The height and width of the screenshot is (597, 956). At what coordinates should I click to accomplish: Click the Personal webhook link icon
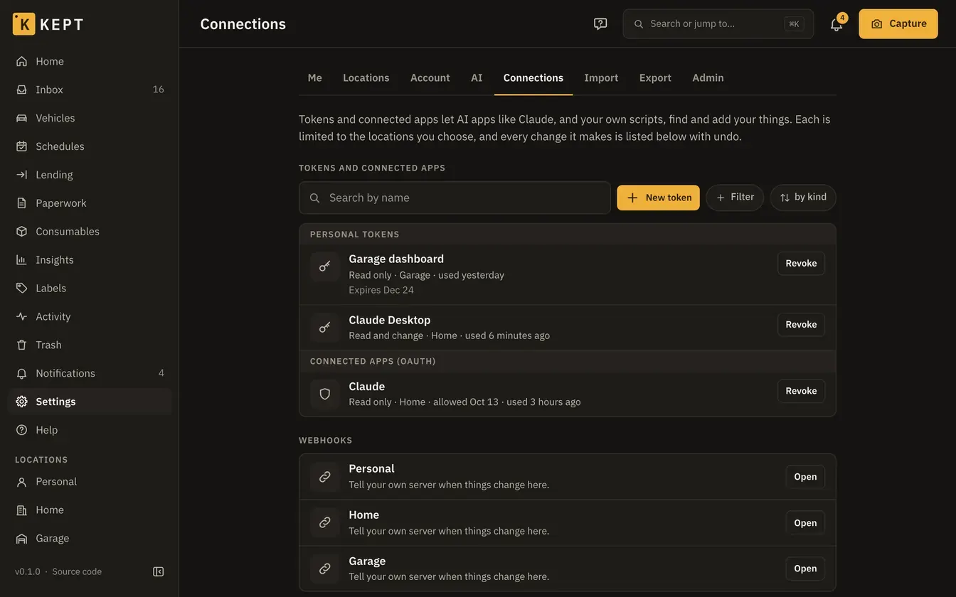[325, 477]
